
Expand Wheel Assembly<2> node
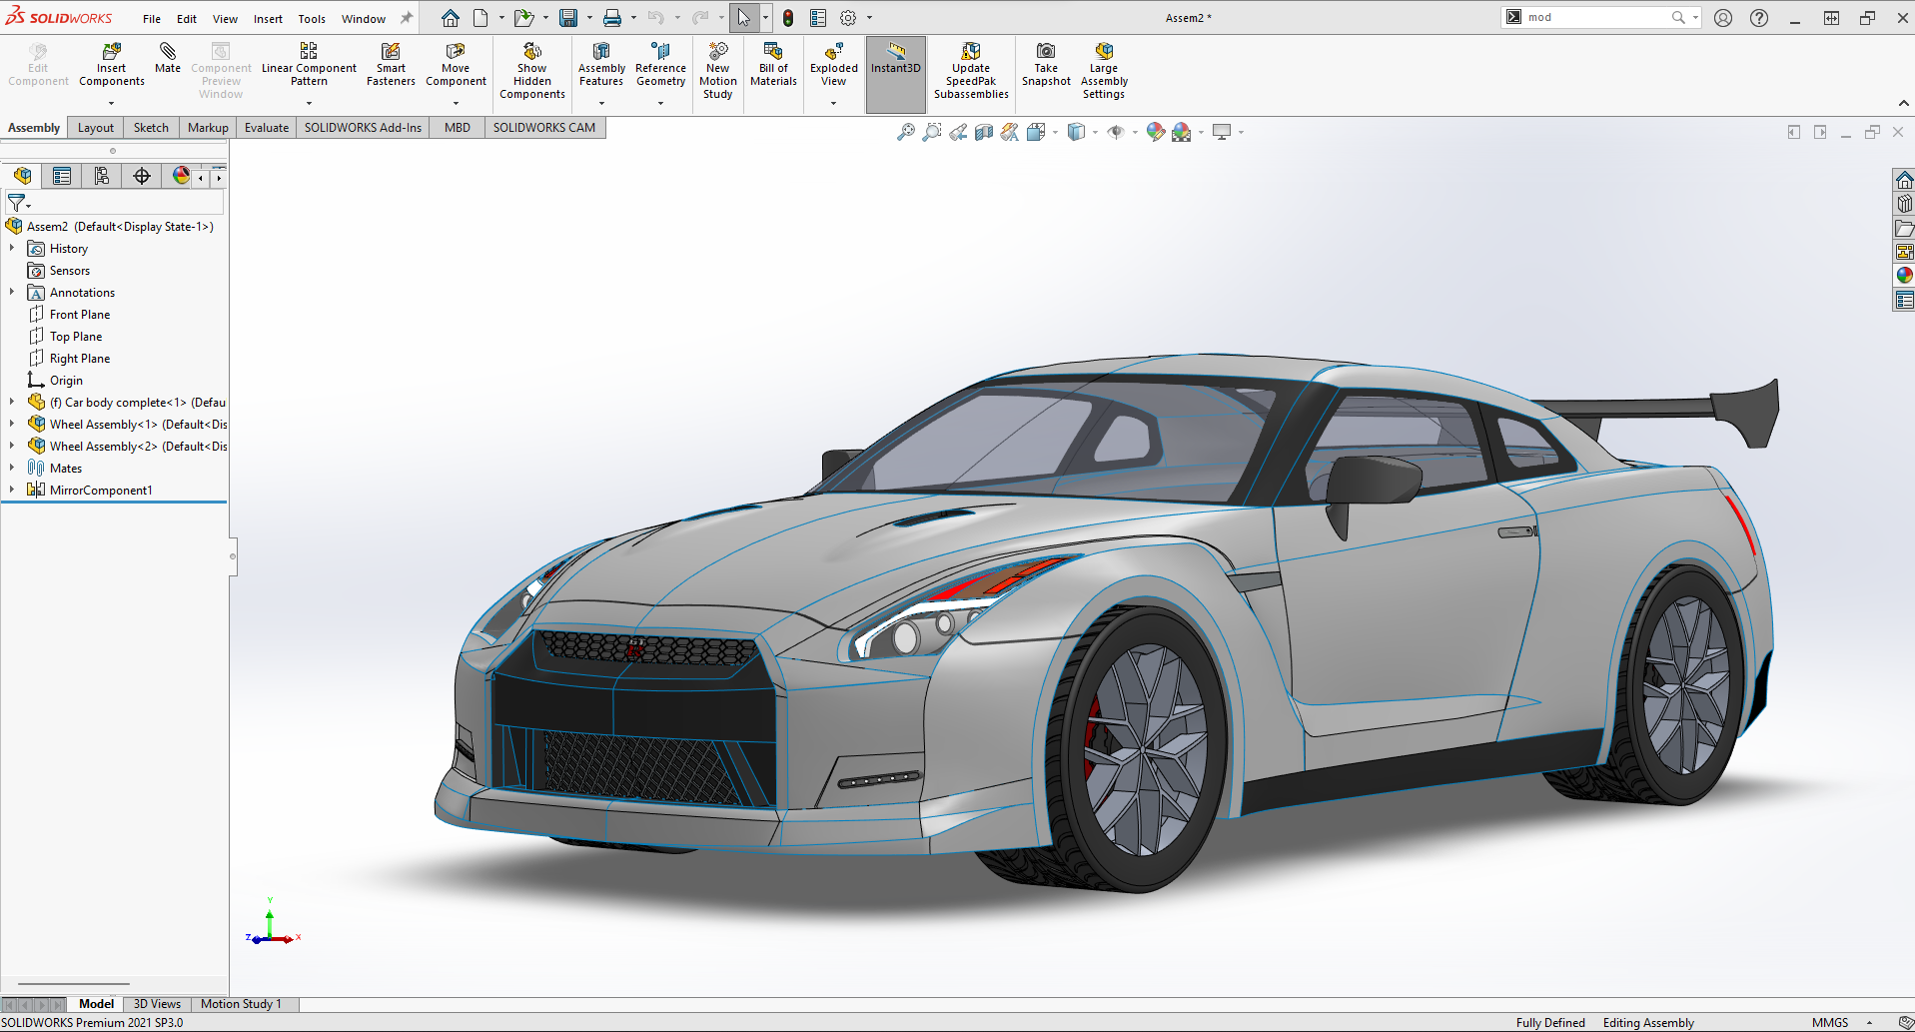tap(12, 446)
